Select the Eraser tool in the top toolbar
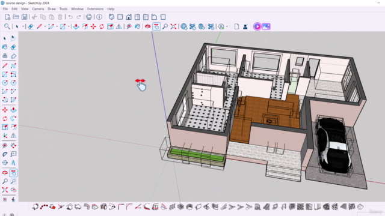This screenshot has height=216, width=385. pyautogui.click(x=31, y=26)
